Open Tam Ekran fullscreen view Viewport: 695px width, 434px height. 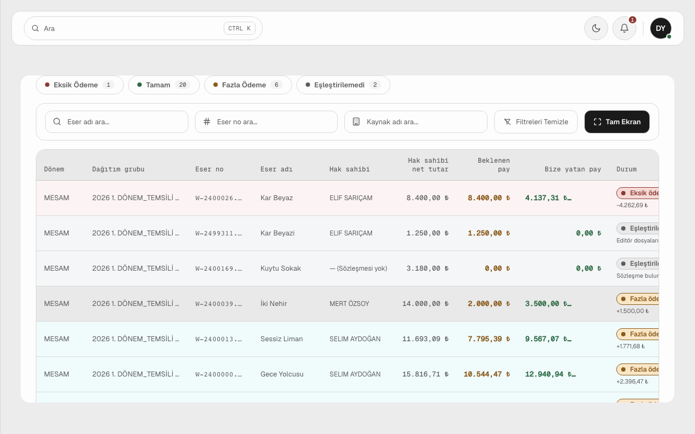[617, 122]
